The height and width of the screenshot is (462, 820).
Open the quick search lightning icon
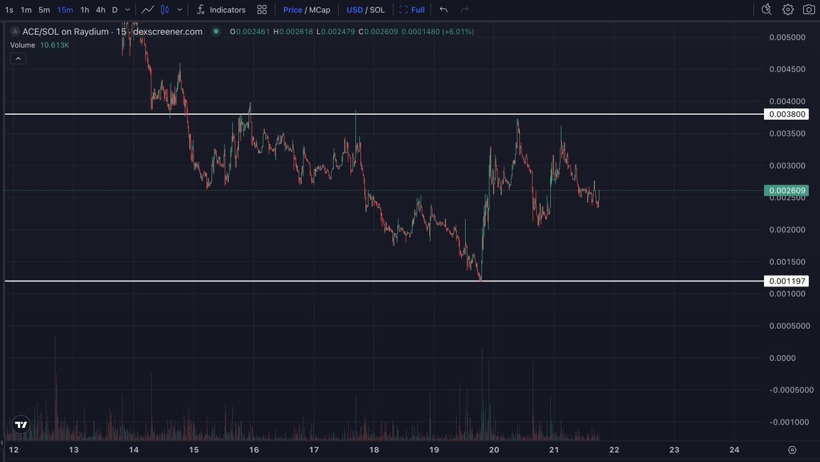pos(767,10)
